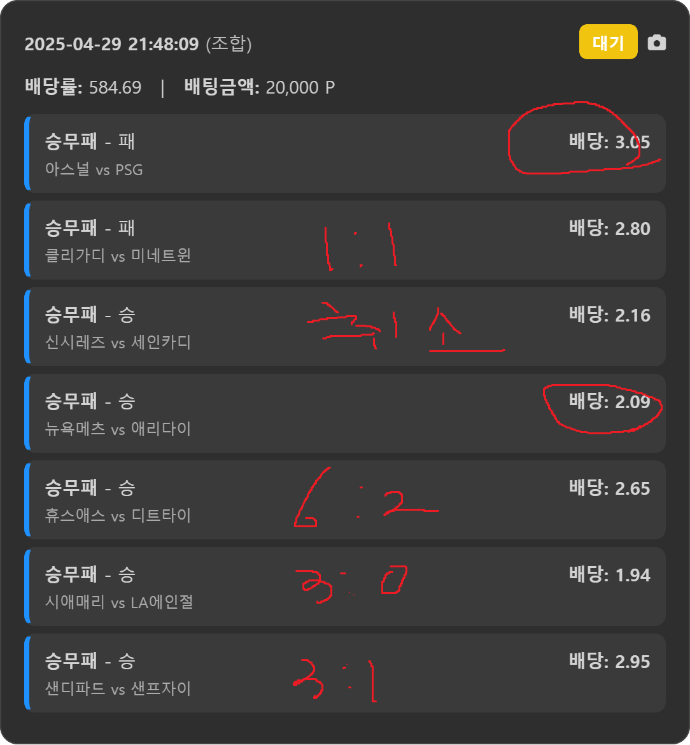Click the odds label 배당: 2.65
Screen dimensions: 690x745
tap(610, 488)
